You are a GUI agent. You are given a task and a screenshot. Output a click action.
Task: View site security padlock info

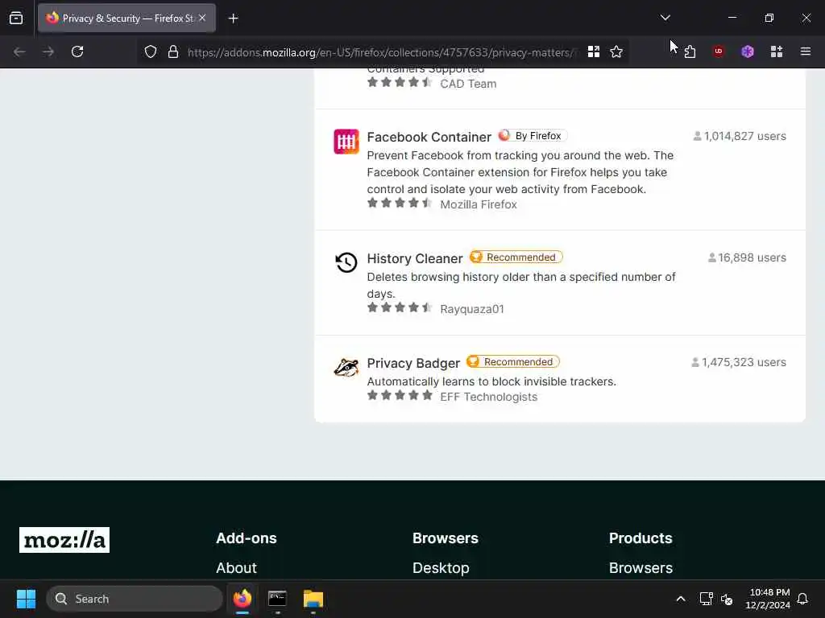pos(173,51)
